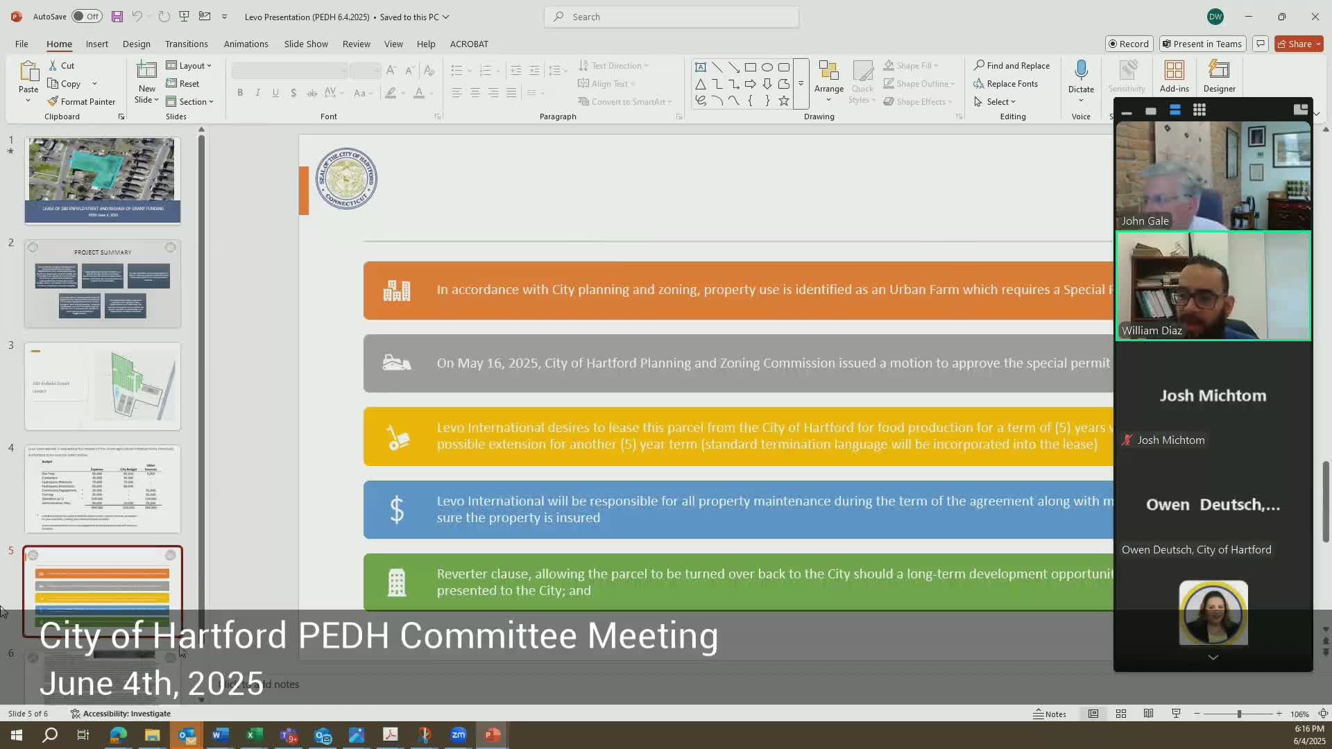1332x749 pixels.
Task: Expand the shapes gallery More arrow
Action: pyautogui.click(x=801, y=83)
